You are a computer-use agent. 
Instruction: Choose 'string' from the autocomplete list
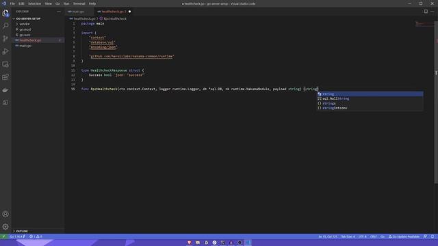click(370, 94)
